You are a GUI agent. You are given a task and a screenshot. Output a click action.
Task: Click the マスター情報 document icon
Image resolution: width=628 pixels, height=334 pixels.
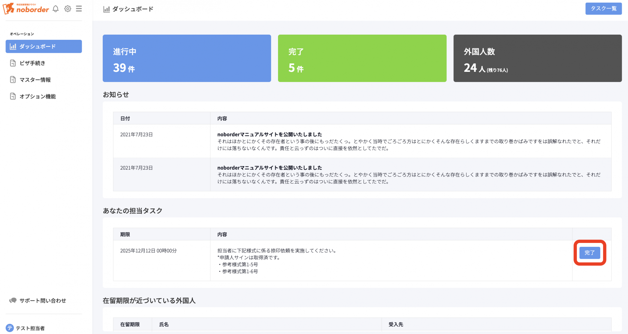(13, 79)
